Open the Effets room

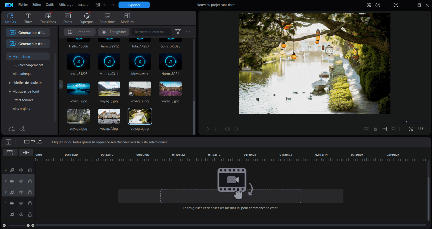coord(67,18)
